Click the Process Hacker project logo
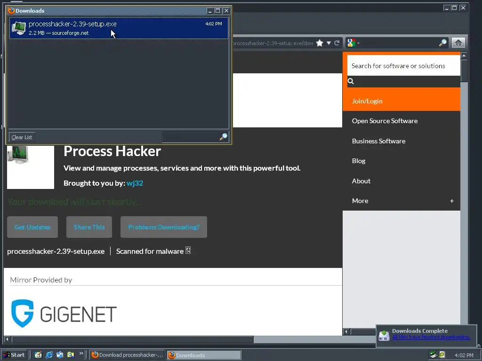 click(31, 167)
